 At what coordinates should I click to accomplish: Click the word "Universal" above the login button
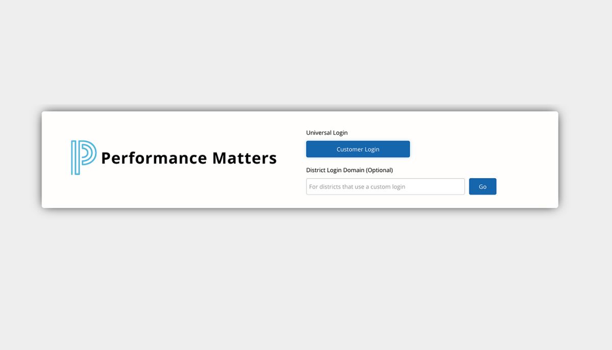[x=319, y=133]
